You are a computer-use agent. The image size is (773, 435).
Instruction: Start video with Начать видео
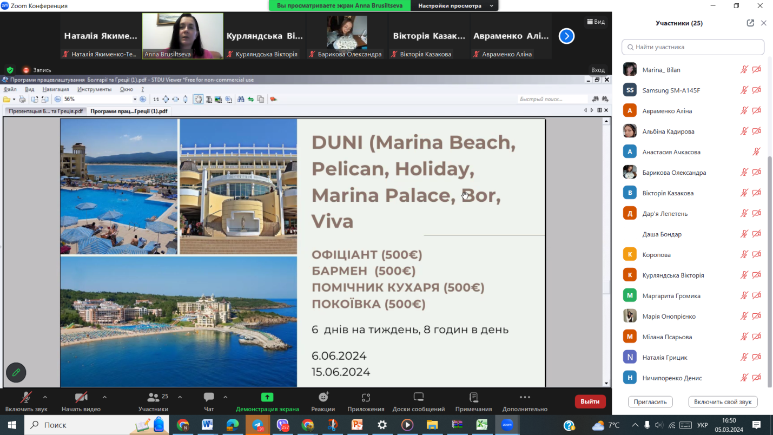pos(81,398)
